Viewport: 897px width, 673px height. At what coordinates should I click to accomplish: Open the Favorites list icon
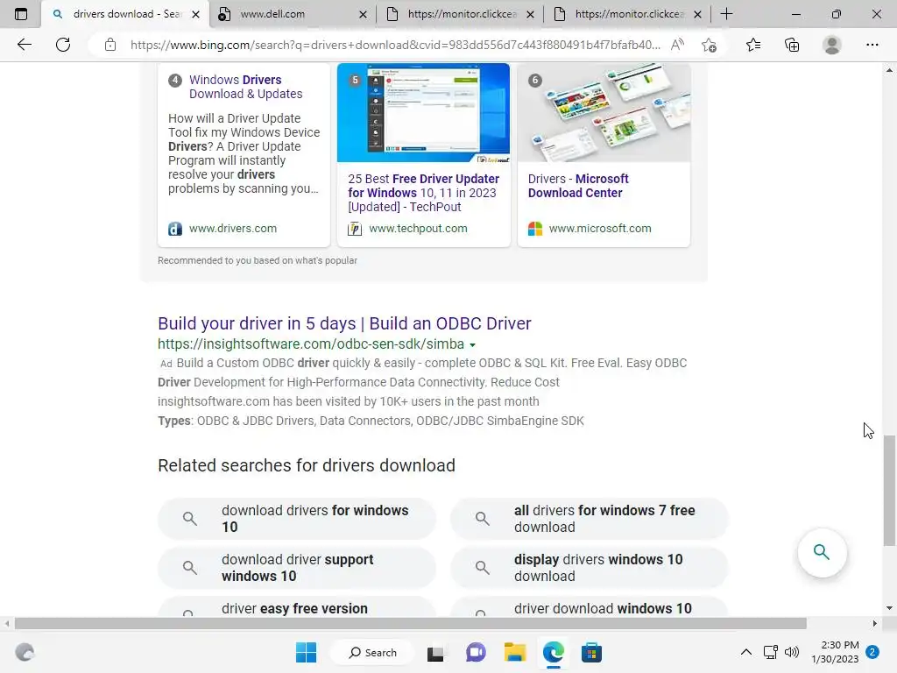753,45
